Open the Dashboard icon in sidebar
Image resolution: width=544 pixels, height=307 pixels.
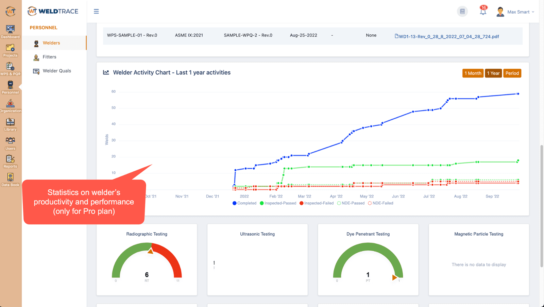pyautogui.click(x=10, y=32)
